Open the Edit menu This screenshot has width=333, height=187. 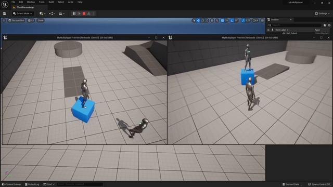(21, 2)
